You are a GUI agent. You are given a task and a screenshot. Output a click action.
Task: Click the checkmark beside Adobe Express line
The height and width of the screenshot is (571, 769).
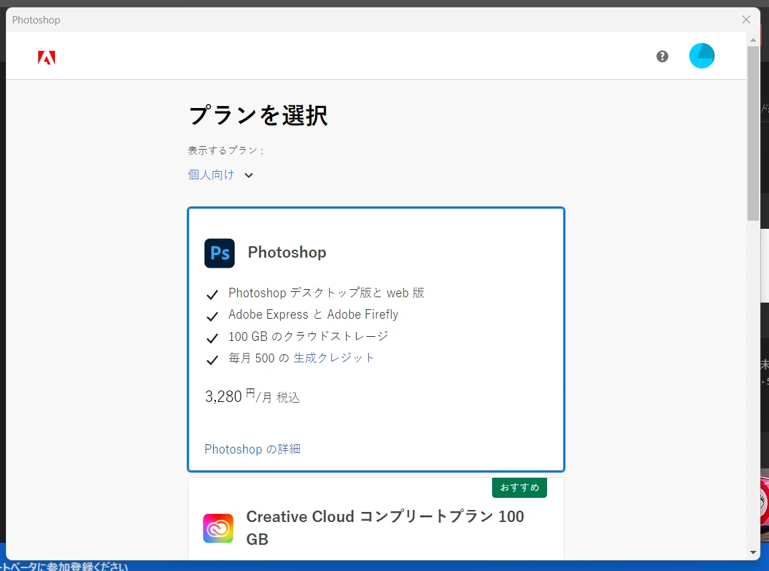pos(212,316)
